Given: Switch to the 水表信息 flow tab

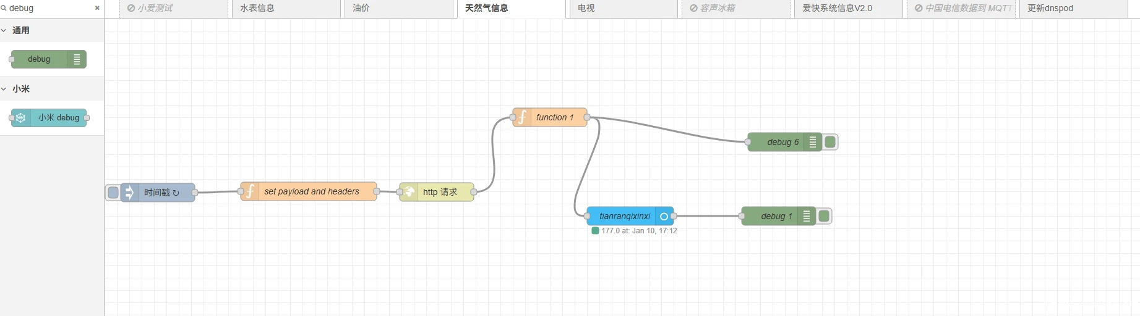Looking at the screenshot, I should click(257, 9).
